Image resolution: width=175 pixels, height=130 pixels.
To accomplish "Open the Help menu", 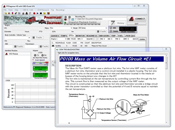I will click(17, 10).
